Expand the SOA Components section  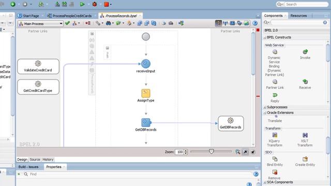[265, 182]
